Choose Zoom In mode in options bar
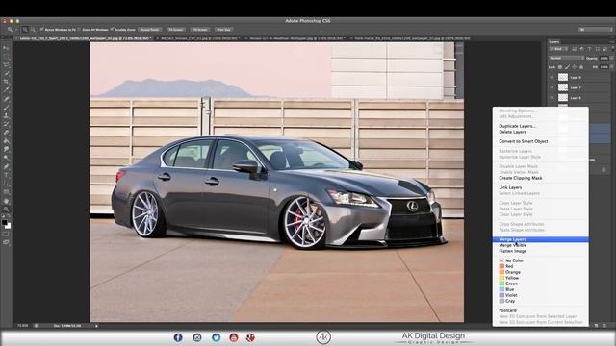Image resolution: width=616 pixels, height=346 pixels. [25, 30]
